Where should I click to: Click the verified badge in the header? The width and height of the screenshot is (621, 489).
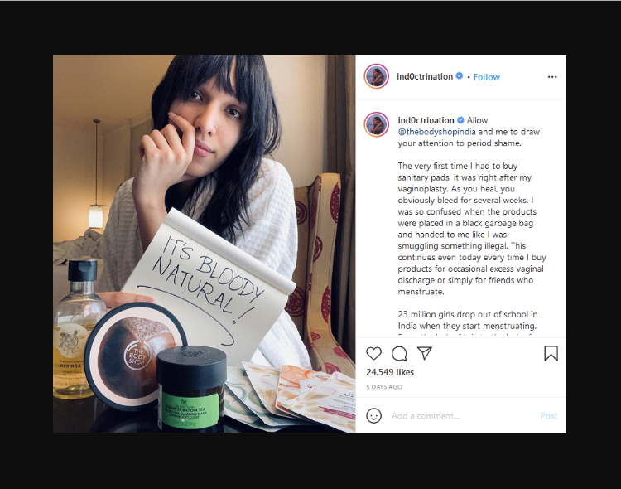click(460, 75)
